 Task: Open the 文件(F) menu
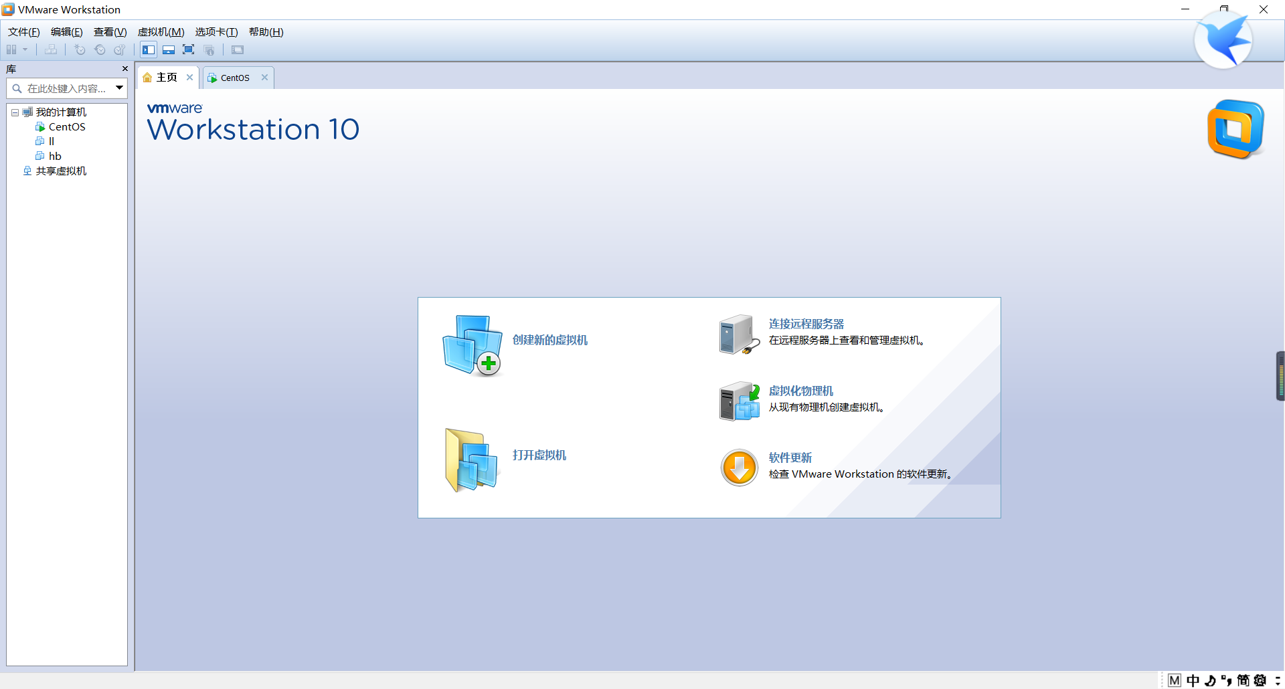24,32
